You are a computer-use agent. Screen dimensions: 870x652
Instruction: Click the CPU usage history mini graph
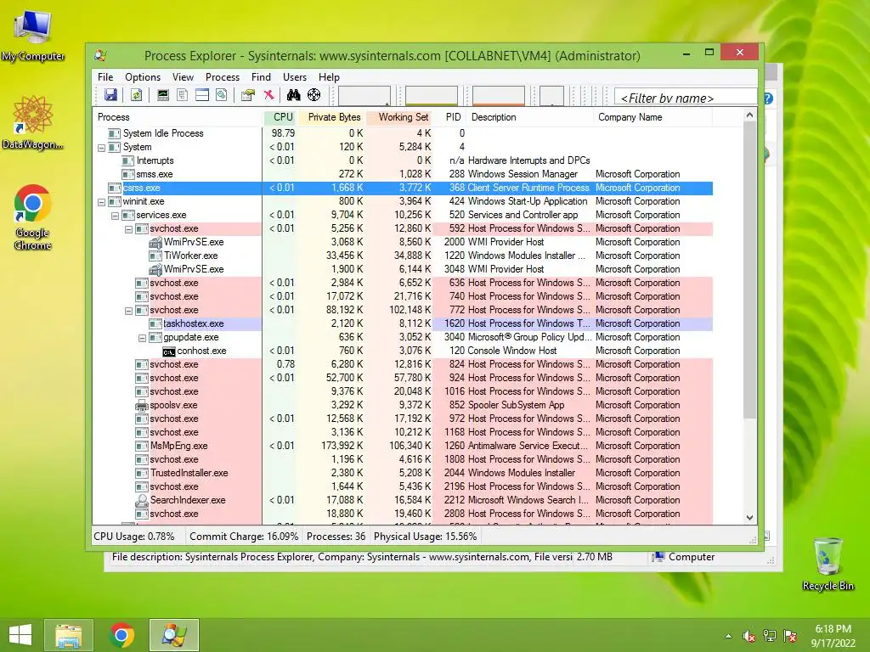tap(364, 95)
